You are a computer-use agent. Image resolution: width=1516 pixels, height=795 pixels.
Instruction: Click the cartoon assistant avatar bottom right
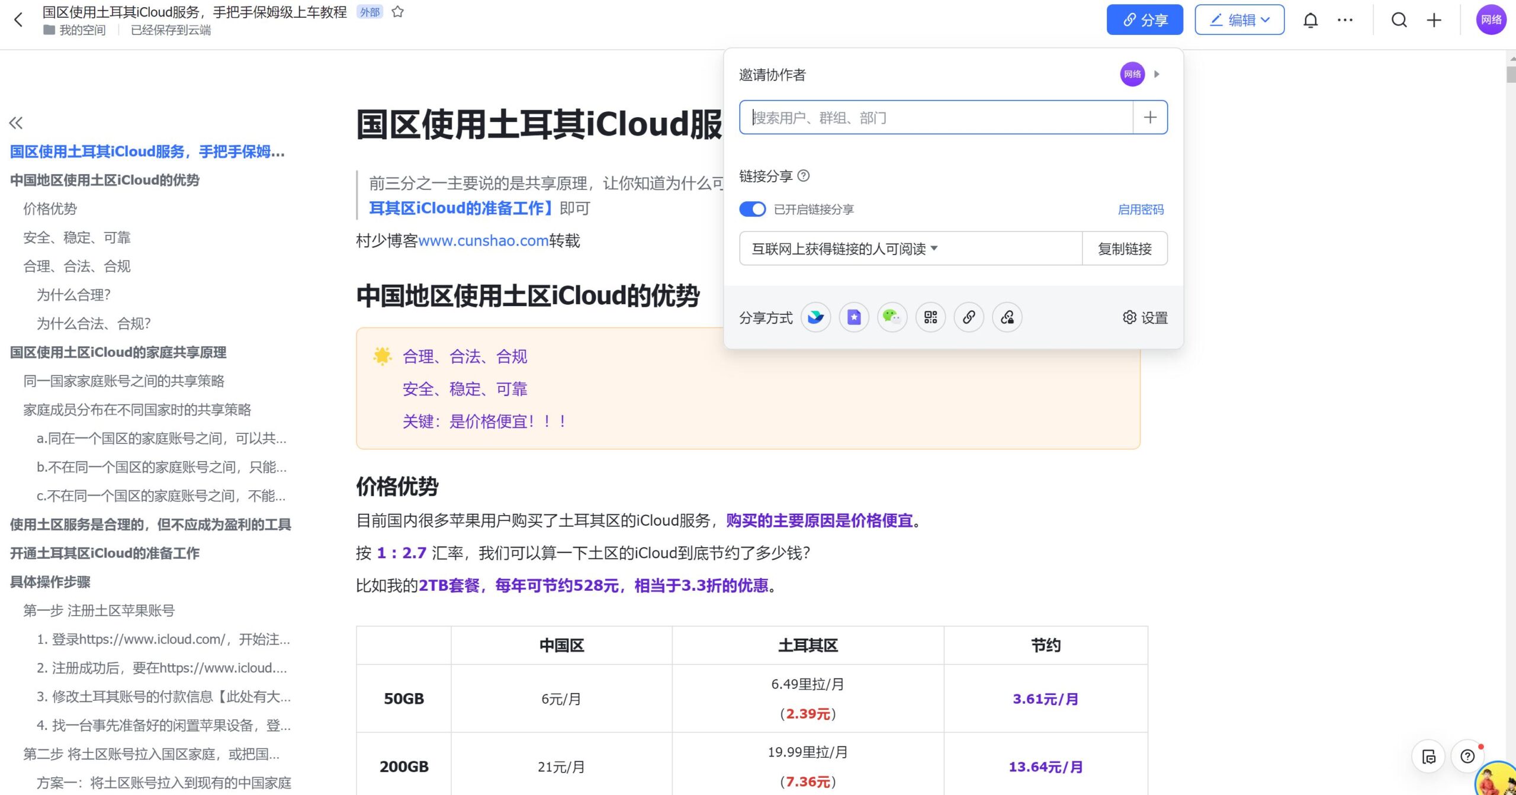(x=1496, y=779)
